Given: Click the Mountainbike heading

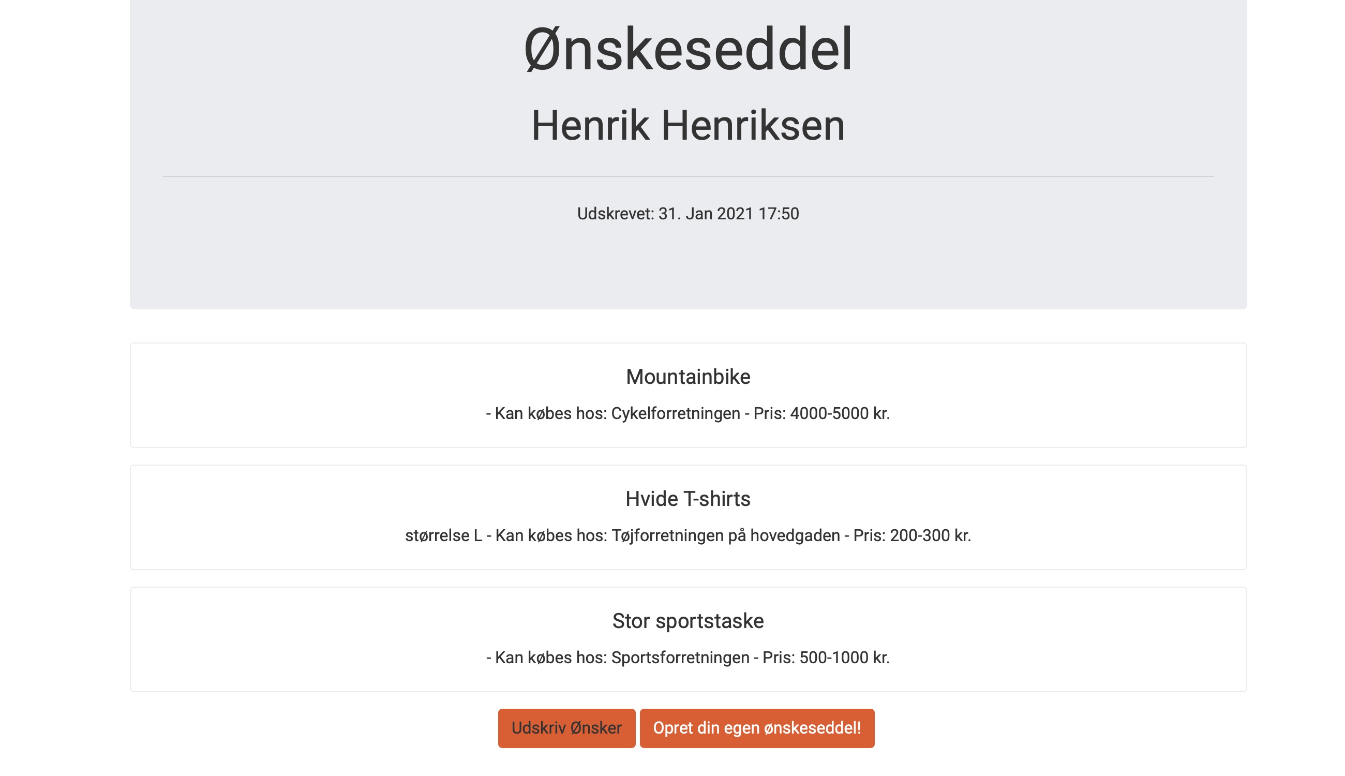Looking at the screenshot, I should (x=689, y=376).
